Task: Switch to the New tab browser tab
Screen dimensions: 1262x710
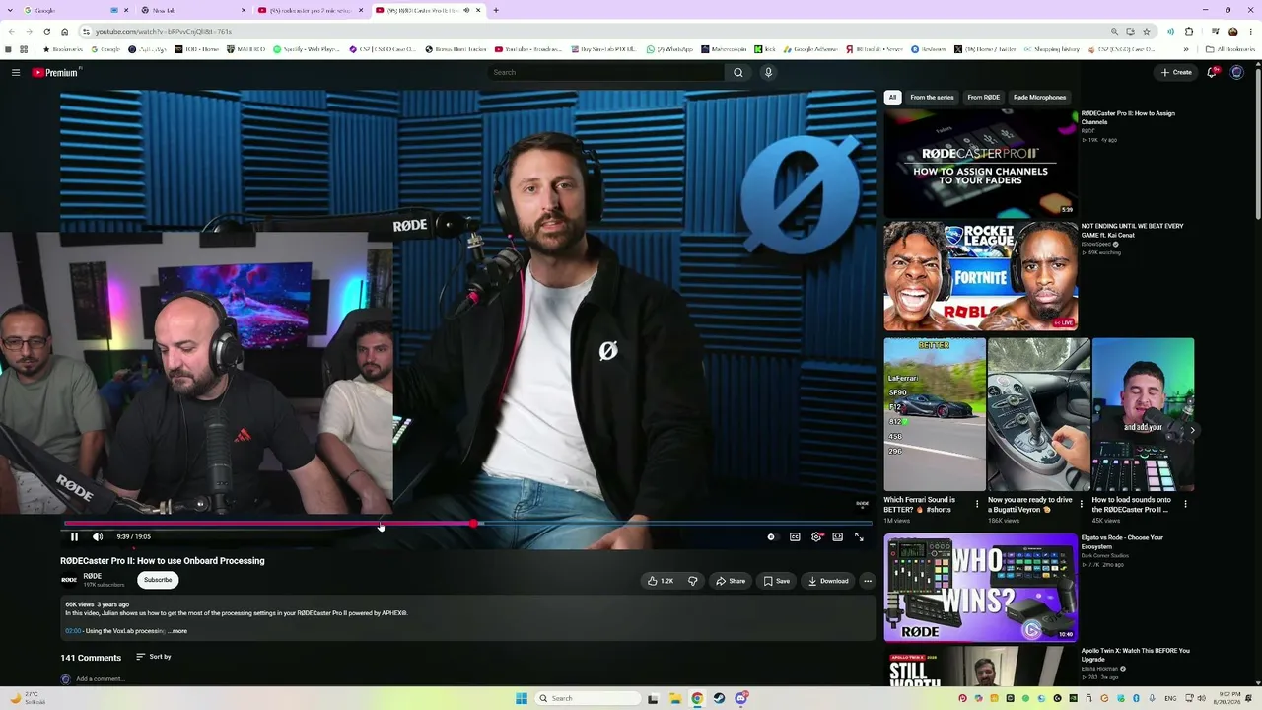Action: click(187, 10)
